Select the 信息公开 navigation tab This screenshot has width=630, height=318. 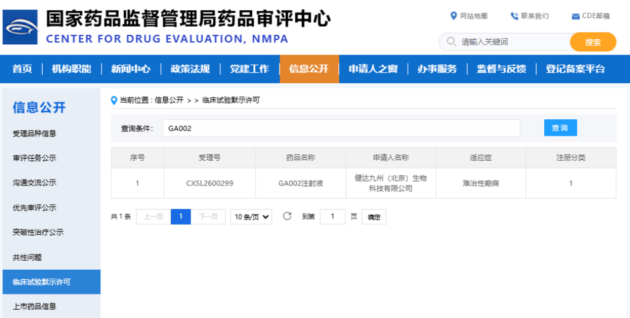(309, 69)
